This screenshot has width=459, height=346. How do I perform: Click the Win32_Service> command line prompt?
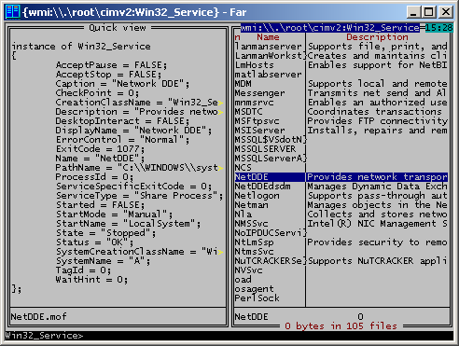tap(44, 336)
